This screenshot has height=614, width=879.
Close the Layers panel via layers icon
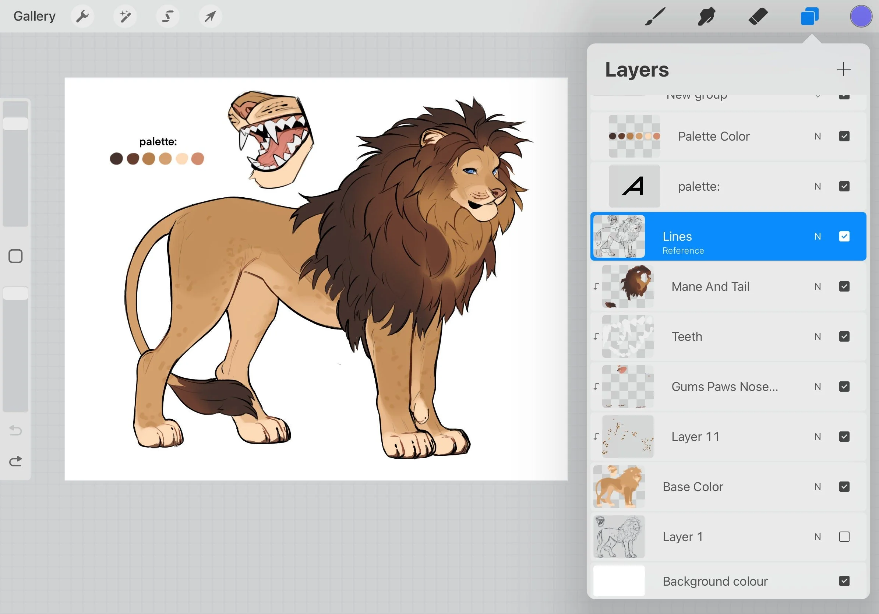click(809, 17)
